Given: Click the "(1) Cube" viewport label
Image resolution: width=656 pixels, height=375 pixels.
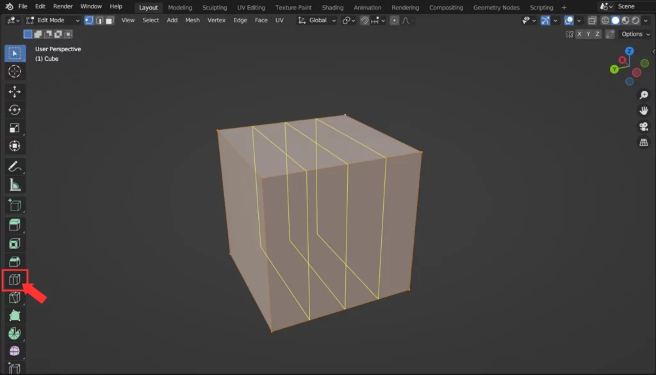Looking at the screenshot, I should click(47, 59).
